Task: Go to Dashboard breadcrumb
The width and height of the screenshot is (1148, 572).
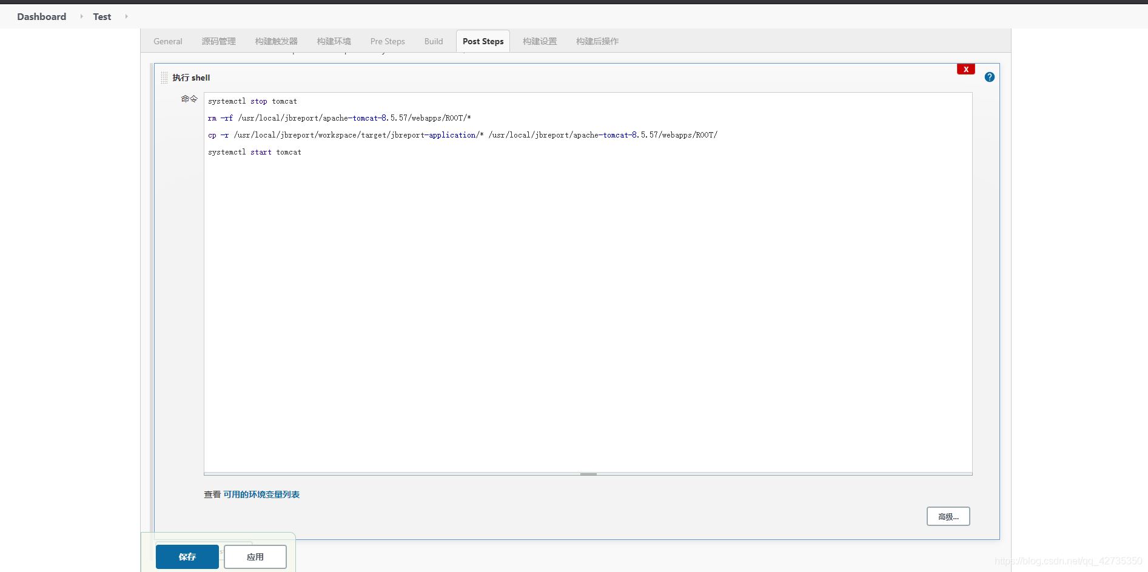Action: pyautogui.click(x=41, y=16)
